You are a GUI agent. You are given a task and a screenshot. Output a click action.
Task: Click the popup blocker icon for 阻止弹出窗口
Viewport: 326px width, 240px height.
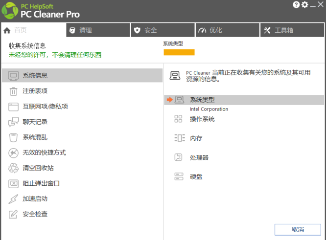pos(13,183)
